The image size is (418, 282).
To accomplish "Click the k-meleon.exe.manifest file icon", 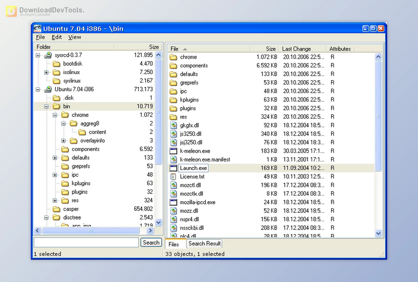I will (173, 159).
